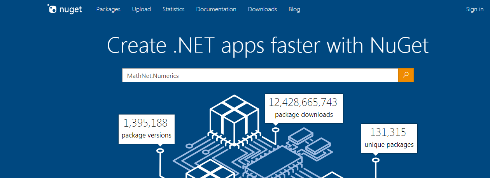This screenshot has width=490, height=178.
Task: Click the NuGet logo
Action: pos(65,9)
